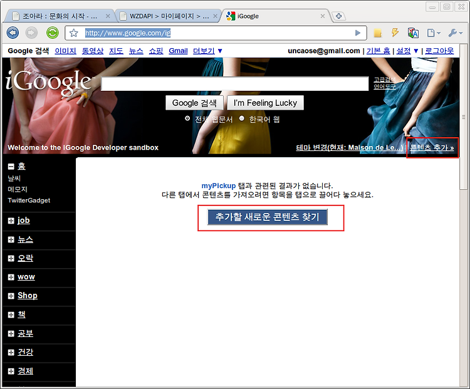This screenshot has width=470, height=389.
Task: Expand the 공부 tab plus icon
Action: click(11, 333)
